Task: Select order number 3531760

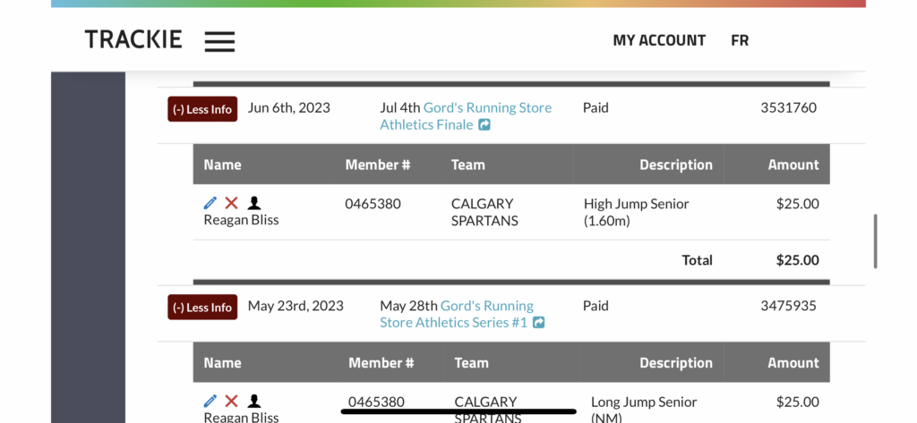Action: (788, 107)
